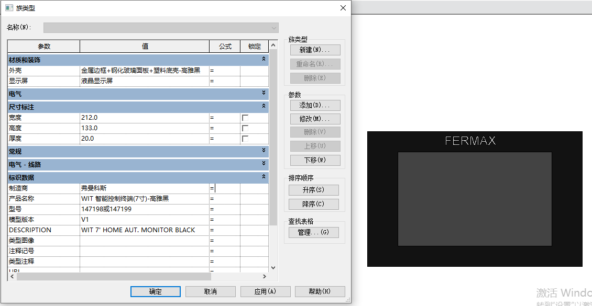Click the empty 类型图像 value cell
Image resolution: width=592 pixels, height=306 pixels.
[145, 241]
